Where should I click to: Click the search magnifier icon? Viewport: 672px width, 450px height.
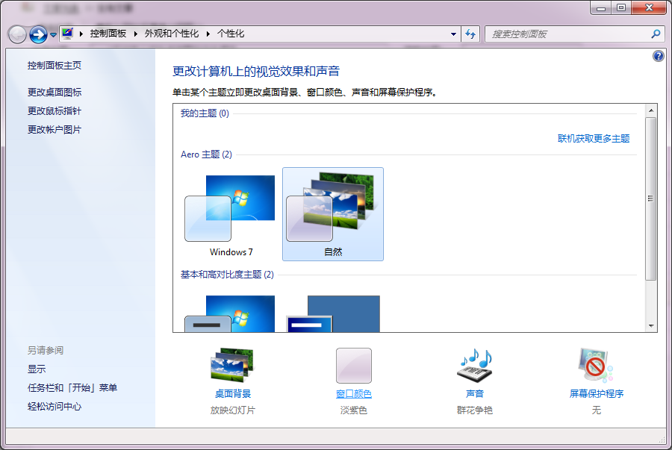(x=654, y=34)
